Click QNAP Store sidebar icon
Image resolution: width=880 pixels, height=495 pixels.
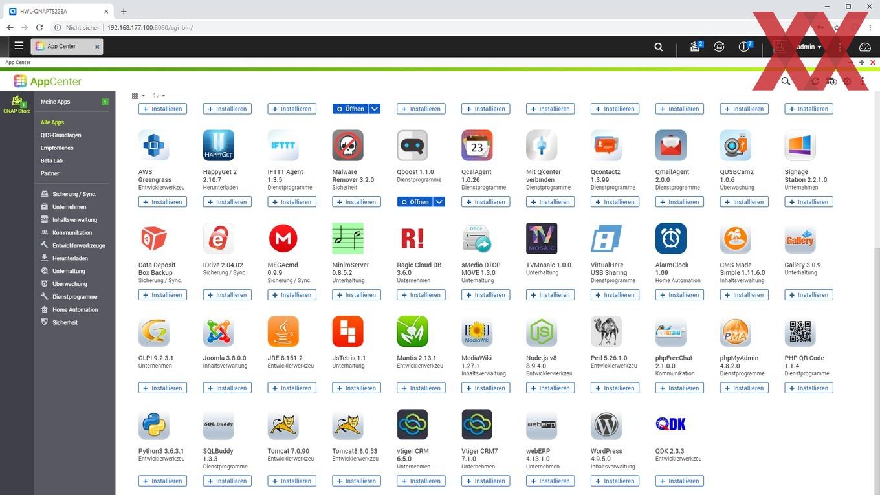pyautogui.click(x=17, y=104)
